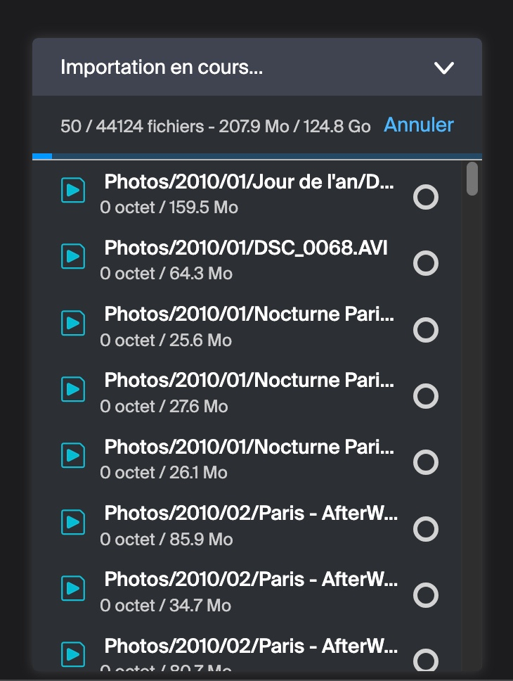Select the Photos/2010/01/DSC_0068.AVI file name
This screenshot has height=681, width=513.
(x=246, y=248)
